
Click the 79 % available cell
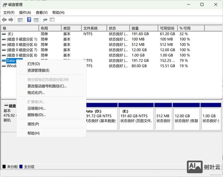click(184, 61)
